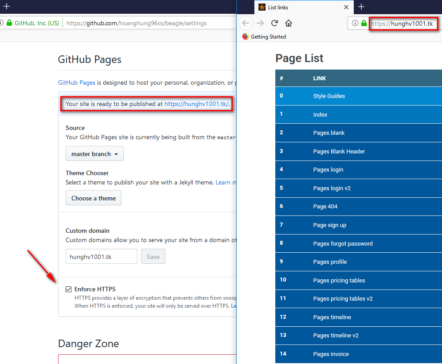Open the Pages login link
The image size is (442, 364).
click(x=328, y=170)
